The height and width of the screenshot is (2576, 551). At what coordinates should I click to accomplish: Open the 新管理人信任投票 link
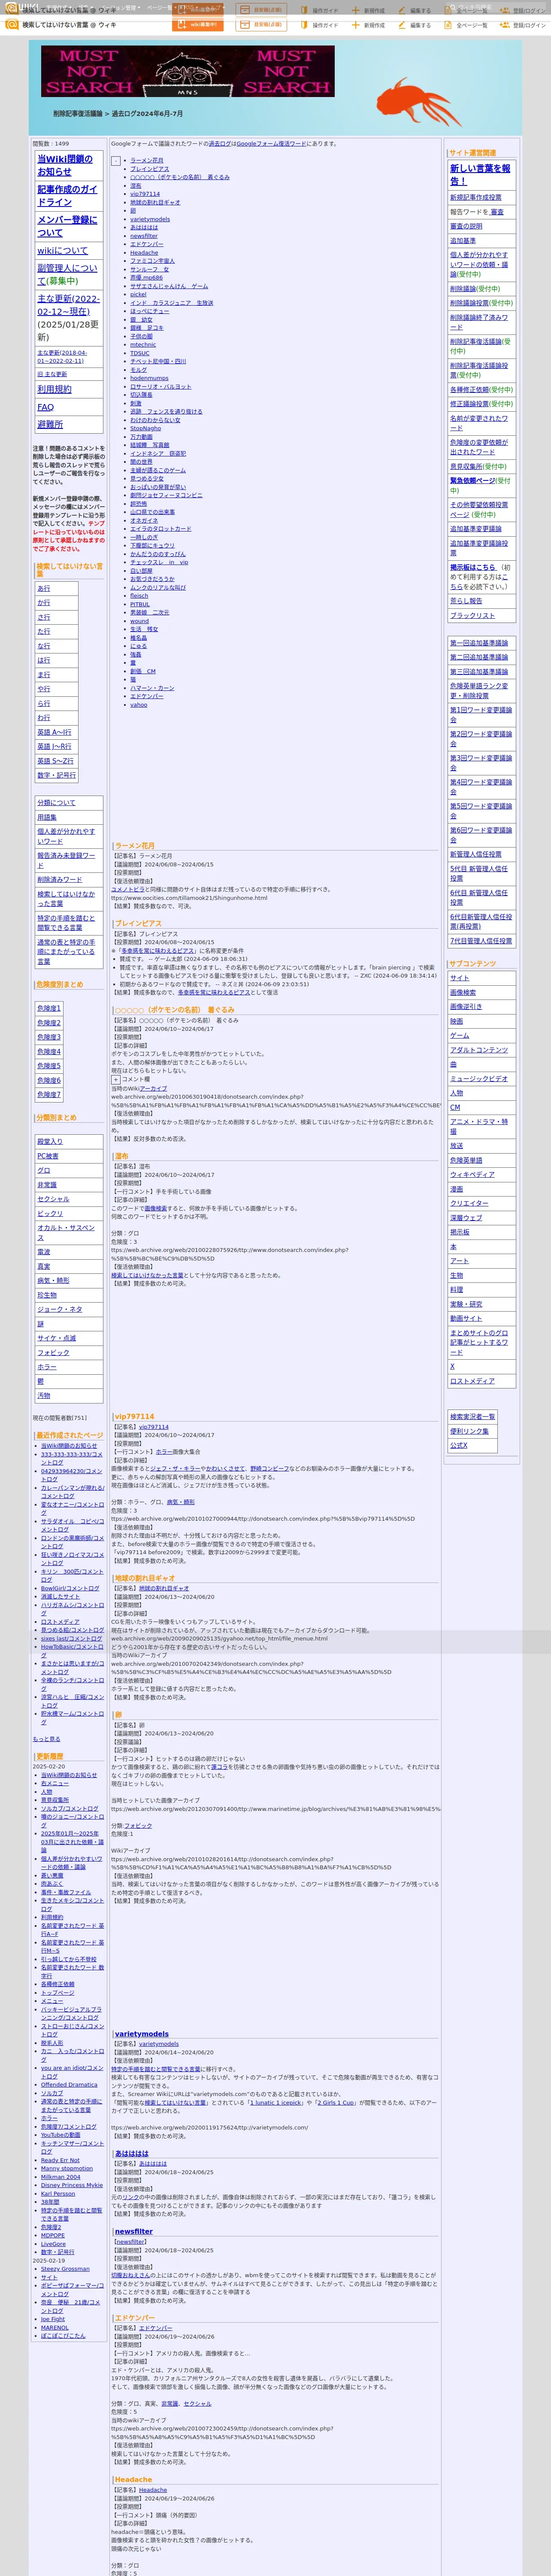click(476, 854)
